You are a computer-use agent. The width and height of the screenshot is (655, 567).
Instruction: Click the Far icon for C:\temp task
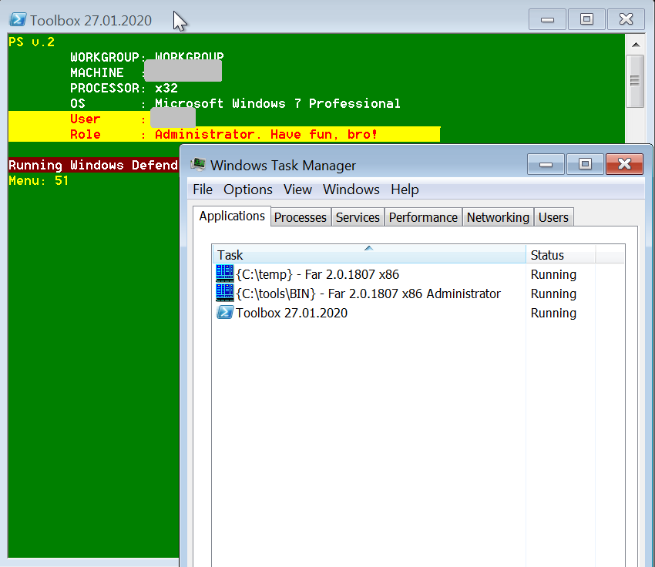pos(224,273)
